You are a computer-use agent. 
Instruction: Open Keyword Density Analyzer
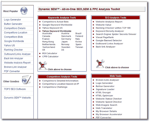pos(110,31)
